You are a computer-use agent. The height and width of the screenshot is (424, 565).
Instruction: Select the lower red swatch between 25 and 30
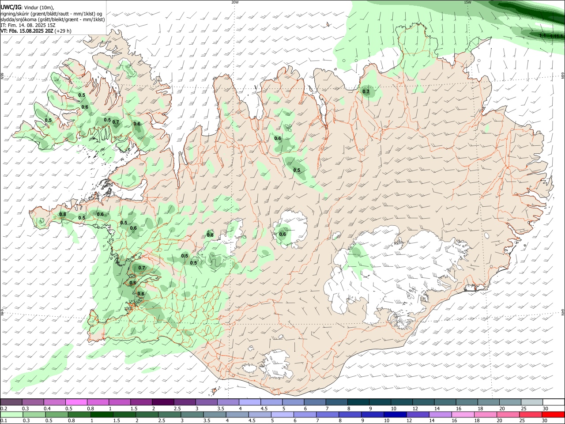(x=530, y=415)
